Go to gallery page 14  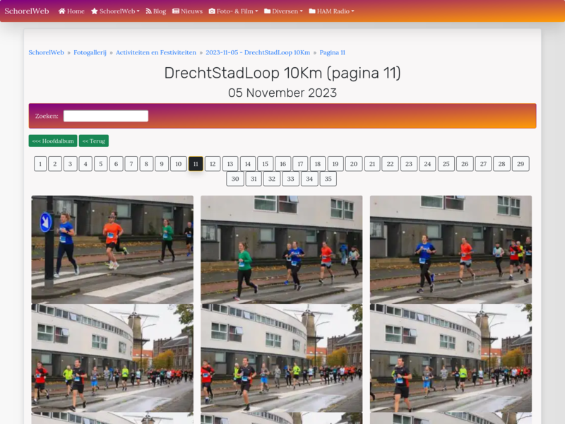[x=248, y=164]
